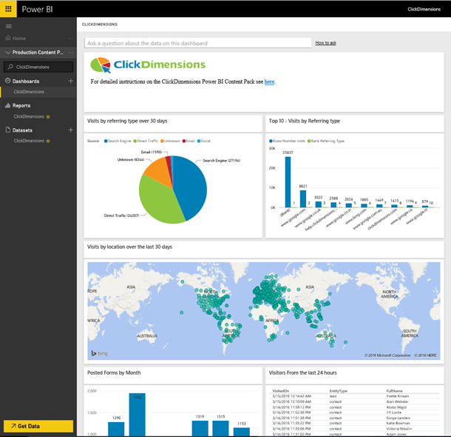Focus the Ask a question input box
This screenshot has width=451, height=437.
(x=197, y=43)
